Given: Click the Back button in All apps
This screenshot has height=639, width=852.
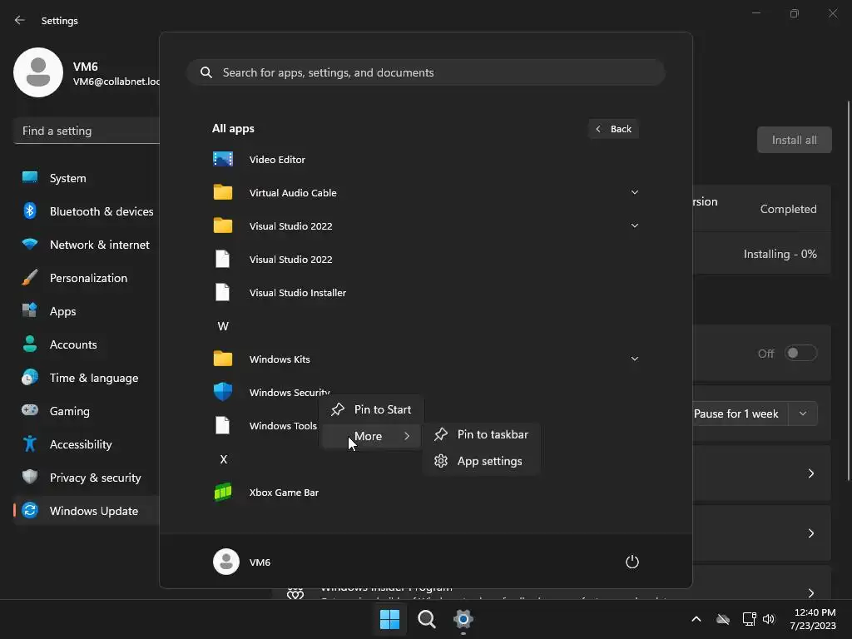Looking at the screenshot, I should (613, 129).
